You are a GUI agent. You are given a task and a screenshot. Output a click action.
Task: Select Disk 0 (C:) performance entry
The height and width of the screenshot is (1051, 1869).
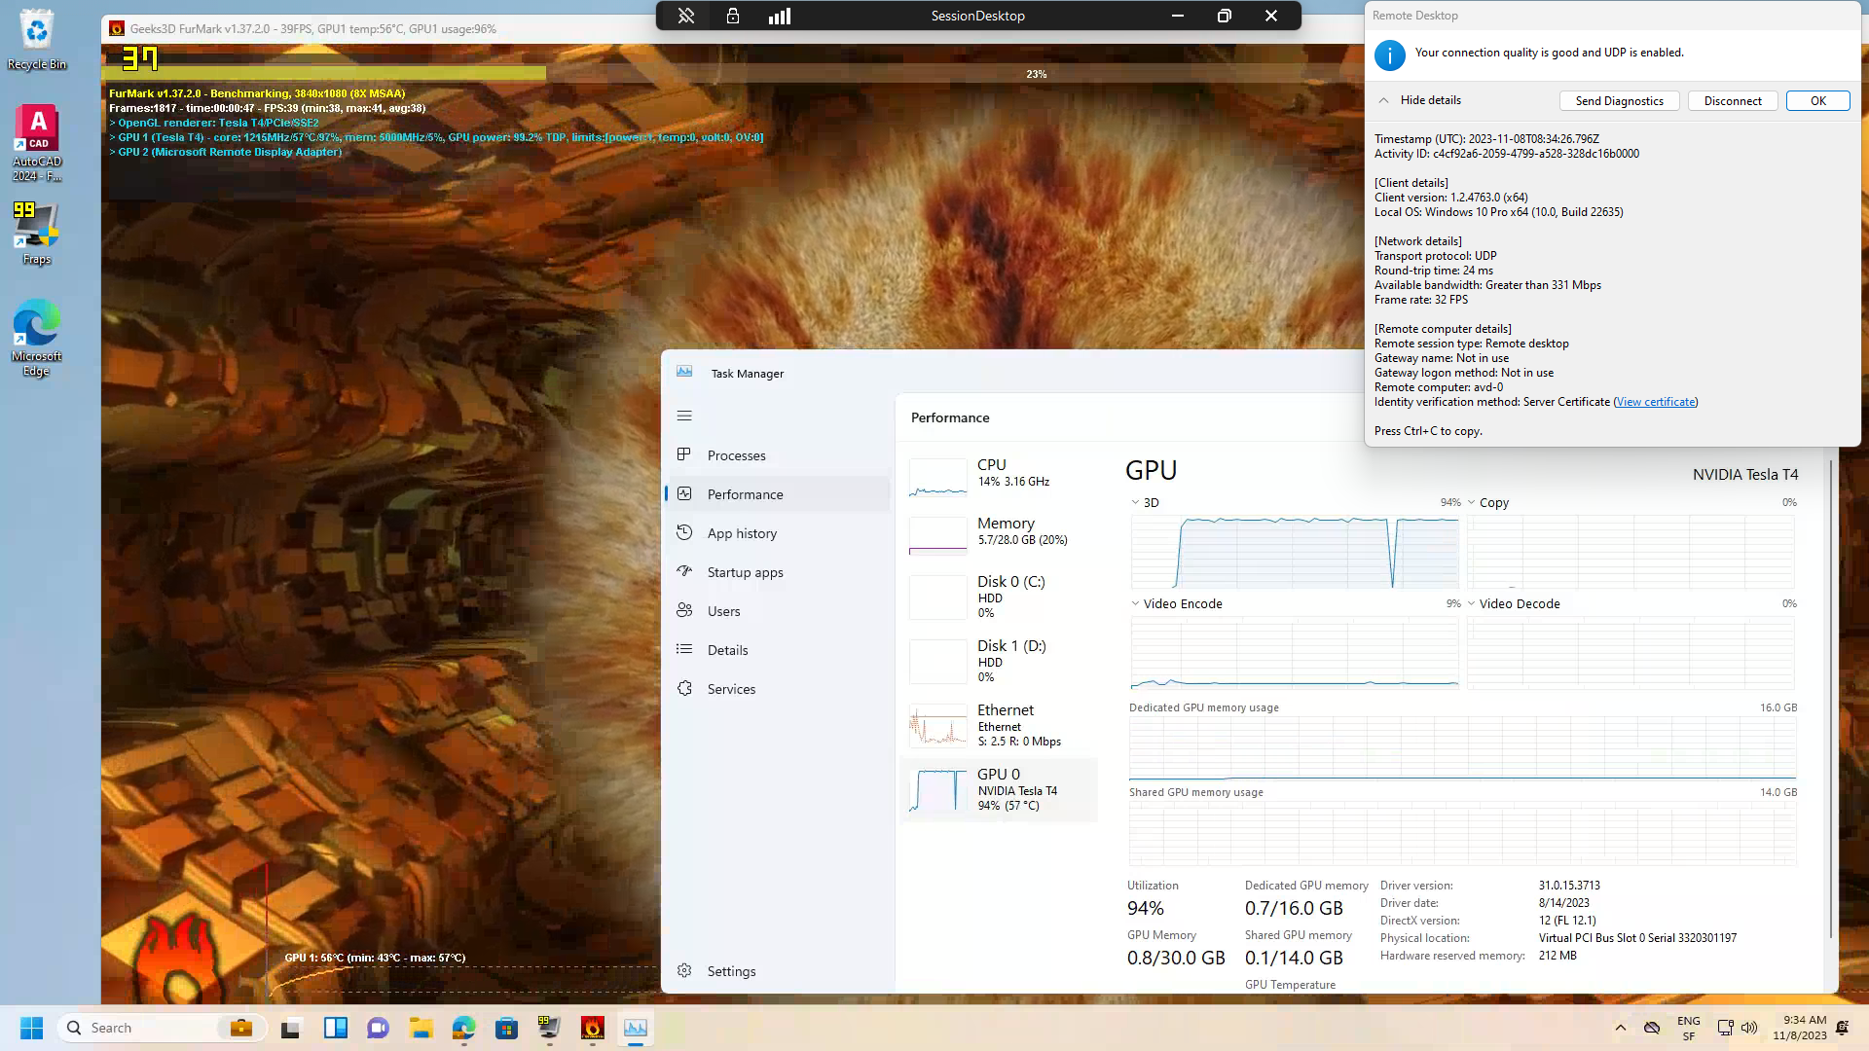(1000, 597)
